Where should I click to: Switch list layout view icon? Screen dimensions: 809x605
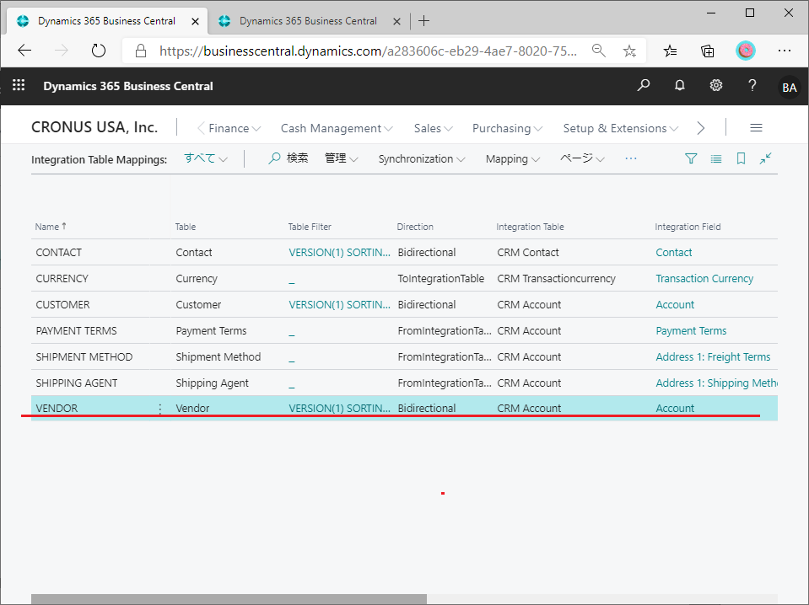point(715,158)
